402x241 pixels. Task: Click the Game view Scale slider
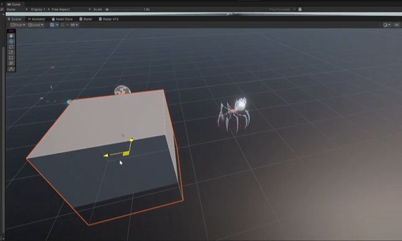point(123,9)
